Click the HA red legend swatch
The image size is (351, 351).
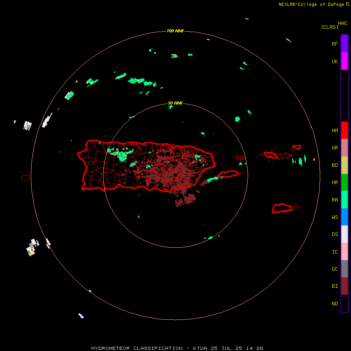coord(344,130)
